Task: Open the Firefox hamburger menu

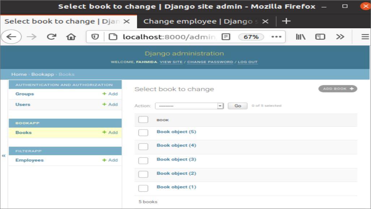Action: coord(365,37)
